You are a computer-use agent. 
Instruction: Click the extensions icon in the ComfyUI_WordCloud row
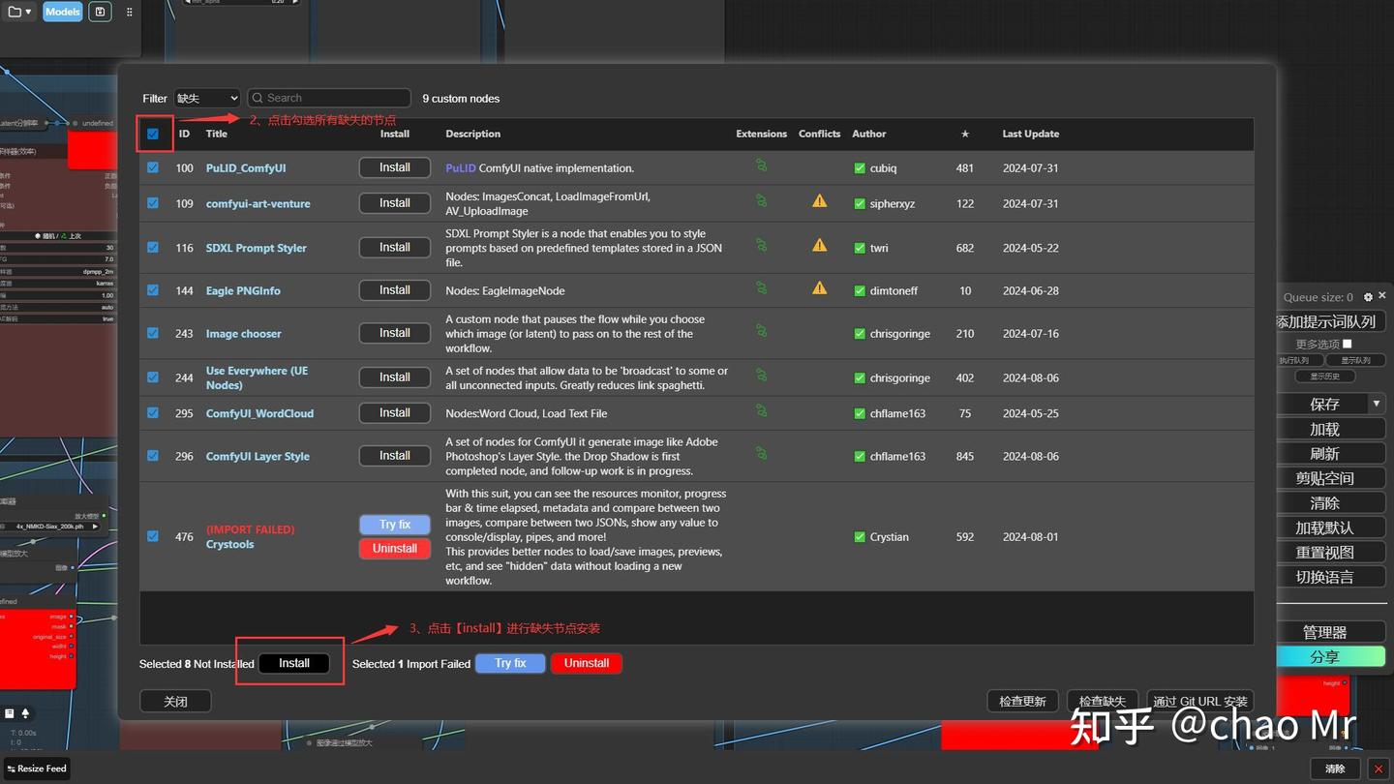(762, 410)
